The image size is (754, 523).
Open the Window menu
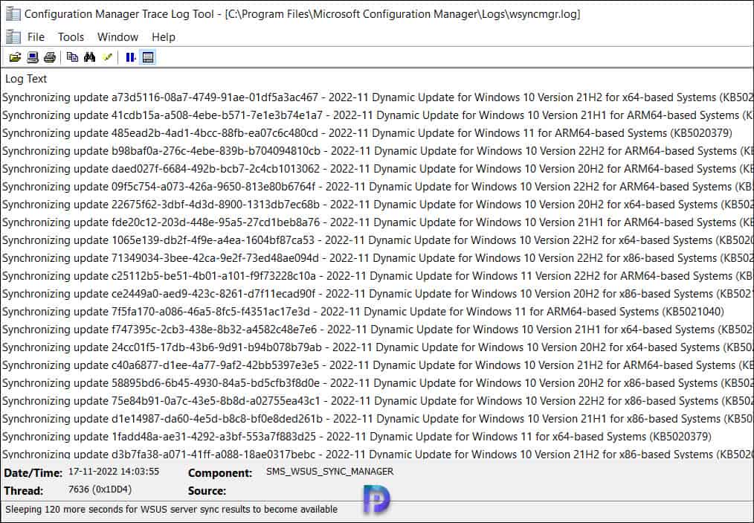coord(117,37)
